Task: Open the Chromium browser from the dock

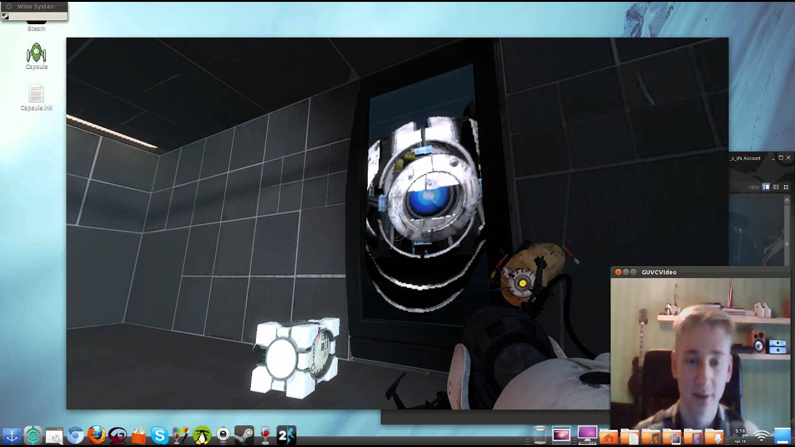Action: pos(75,436)
